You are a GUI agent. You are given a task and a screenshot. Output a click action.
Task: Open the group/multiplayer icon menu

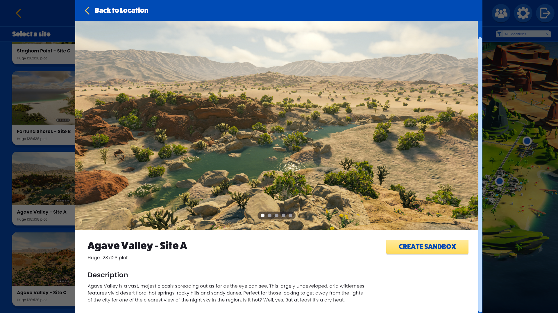point(501,13)
